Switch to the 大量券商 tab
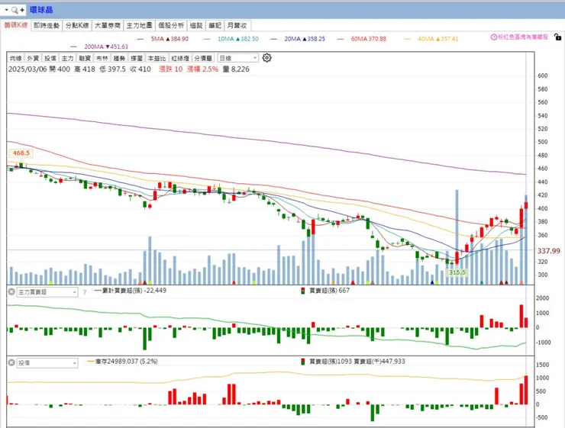 coord(108,25)
